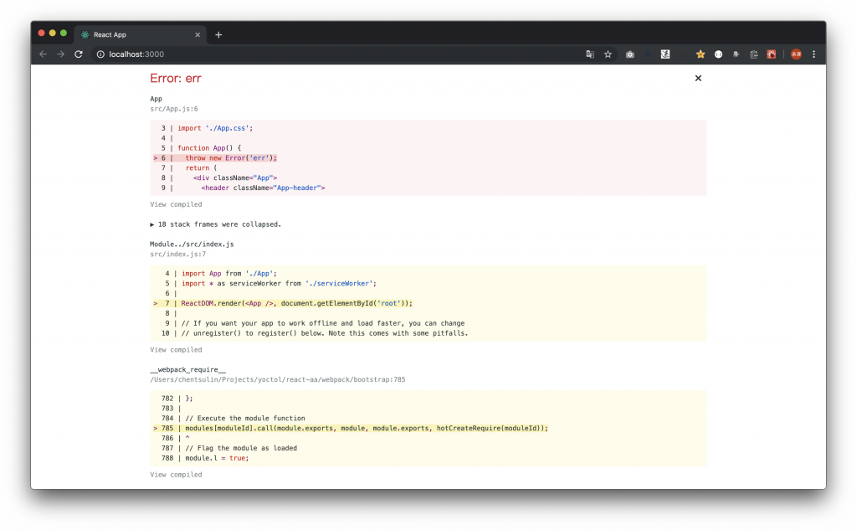Image resolution: width=857 pixels, height=530 pixels.
Task: Select the React App tab
Action: pyautogui.click(x=141, y=34)
